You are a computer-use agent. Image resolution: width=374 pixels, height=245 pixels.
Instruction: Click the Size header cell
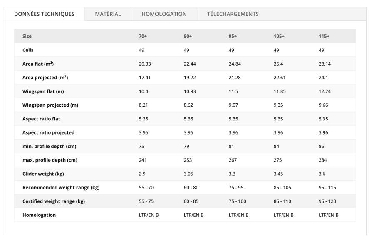(x=27, y=36)
